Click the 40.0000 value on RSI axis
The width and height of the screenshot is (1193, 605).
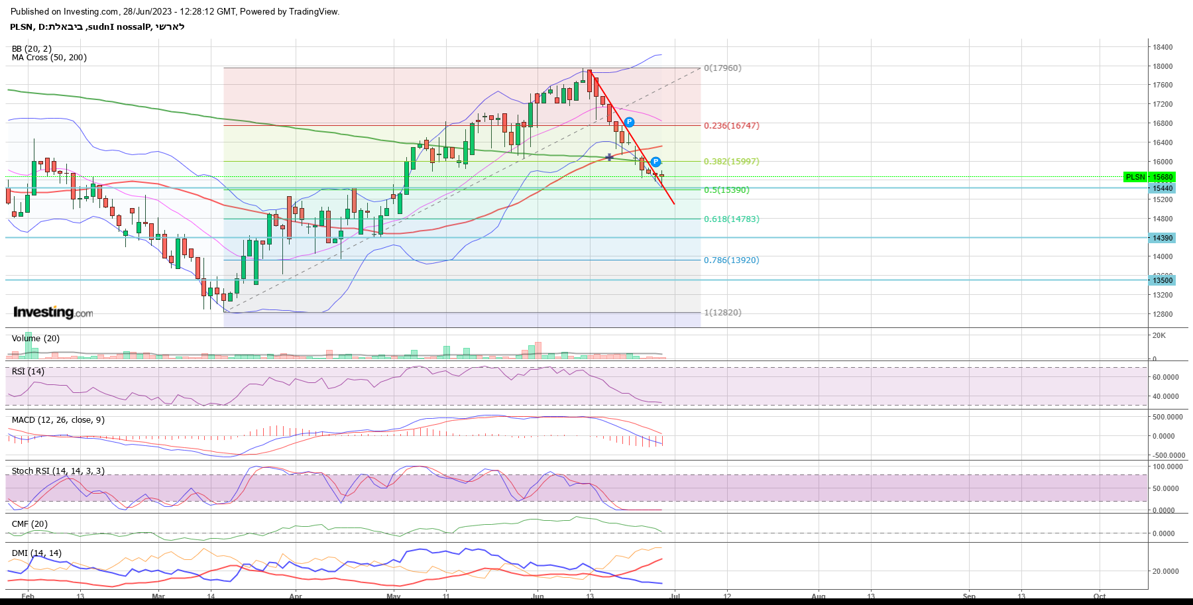1166,397
